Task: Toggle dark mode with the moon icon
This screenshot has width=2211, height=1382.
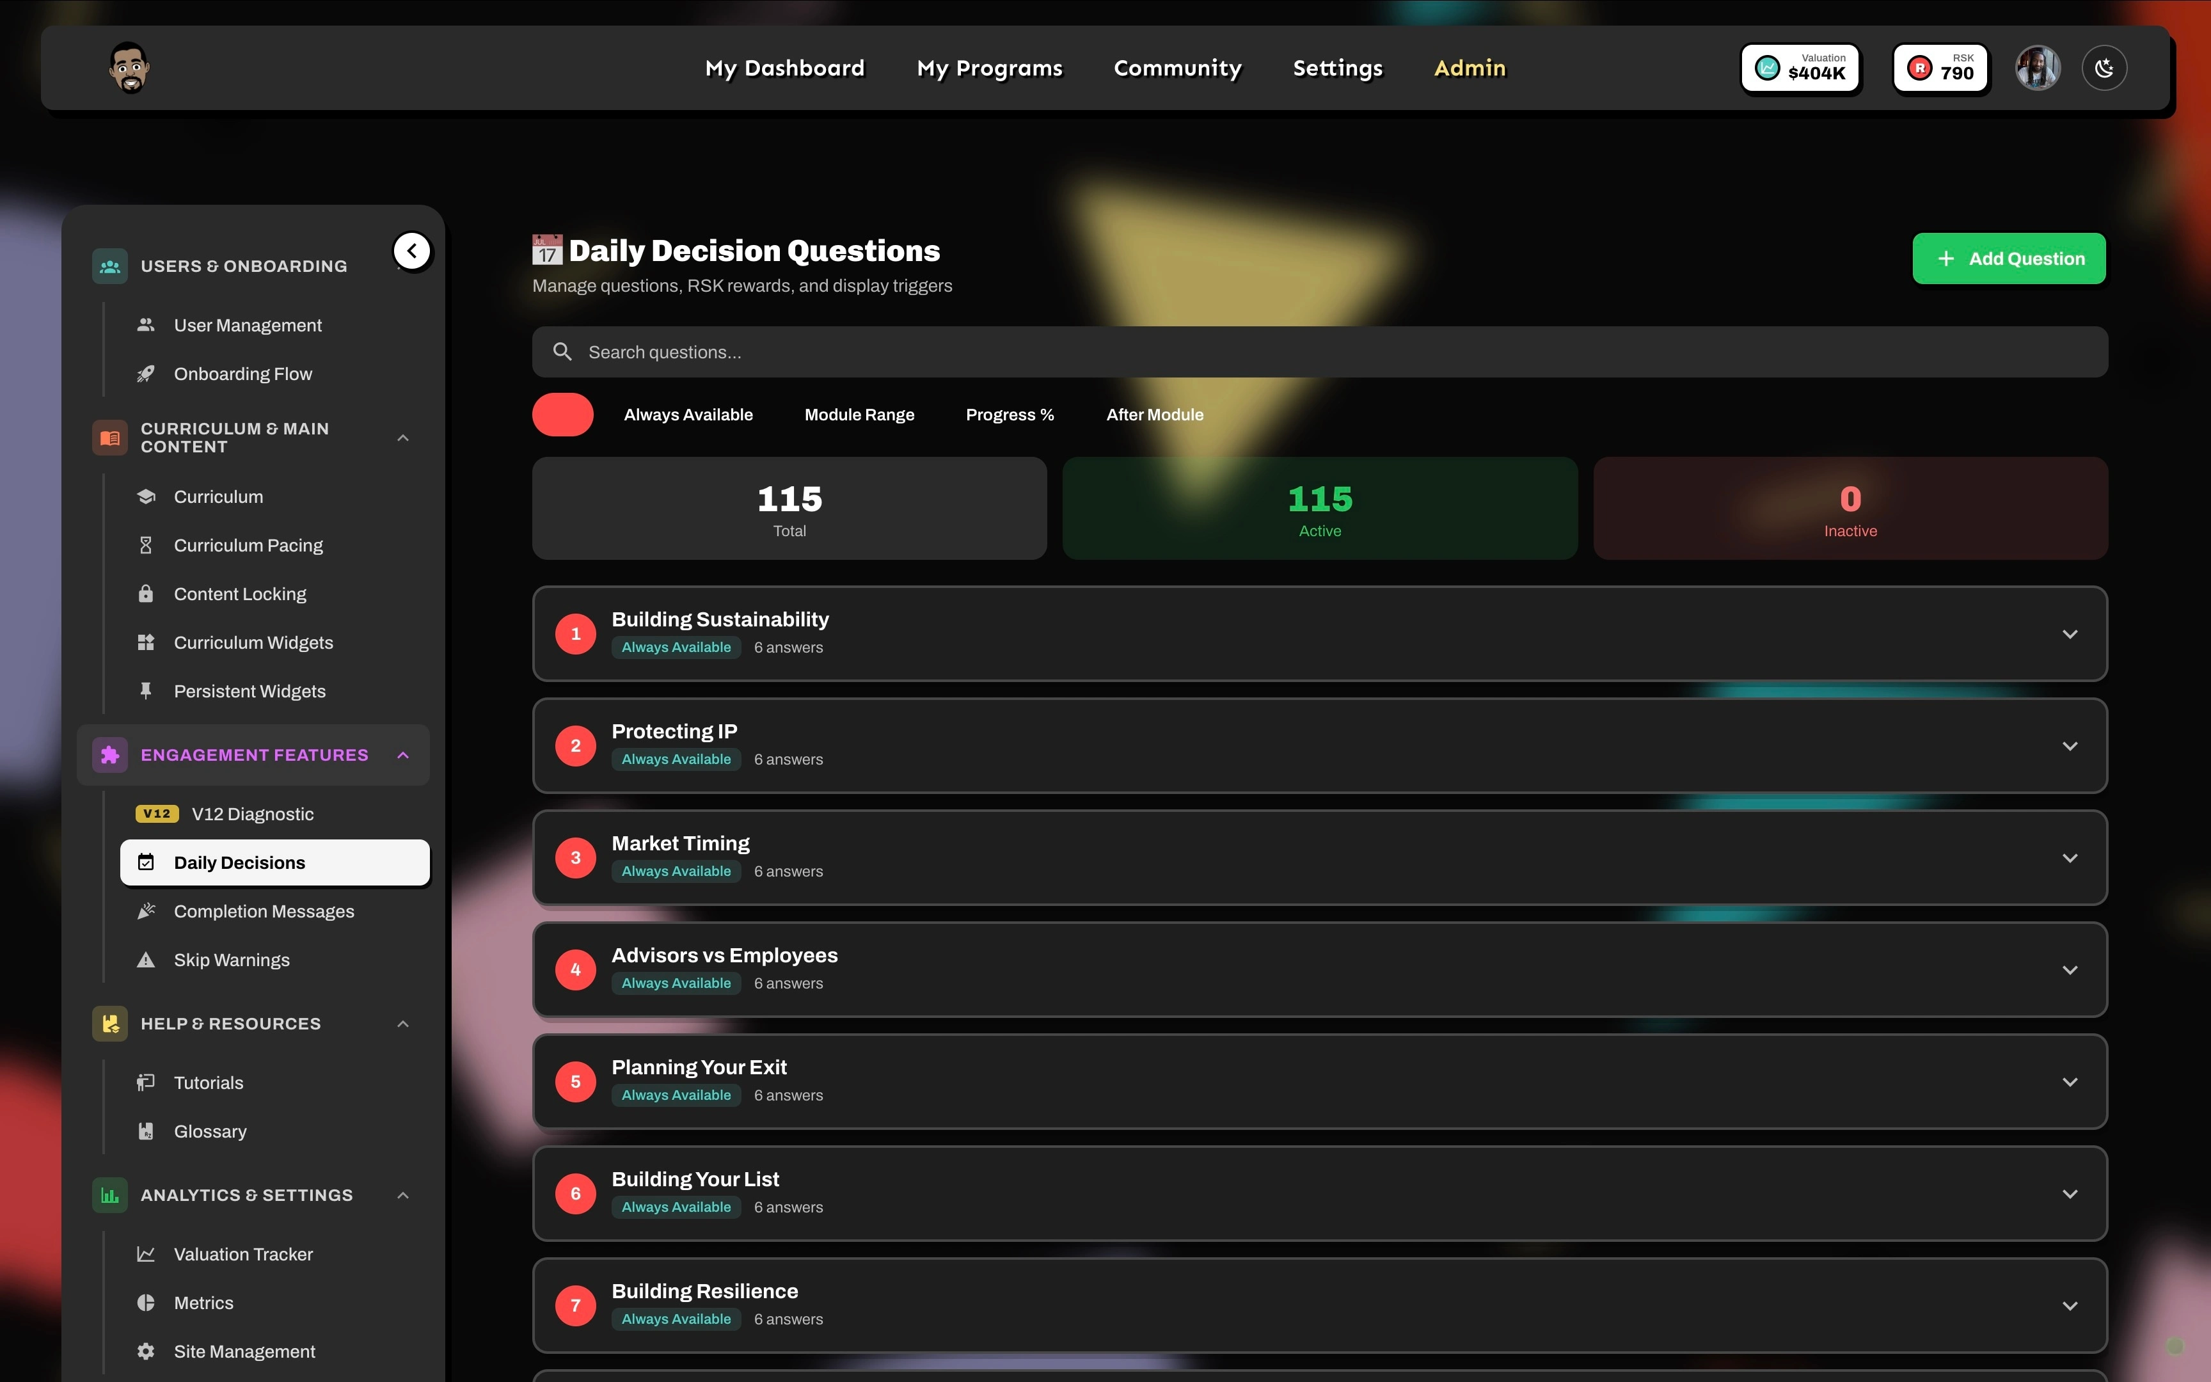Action: 2104,68
